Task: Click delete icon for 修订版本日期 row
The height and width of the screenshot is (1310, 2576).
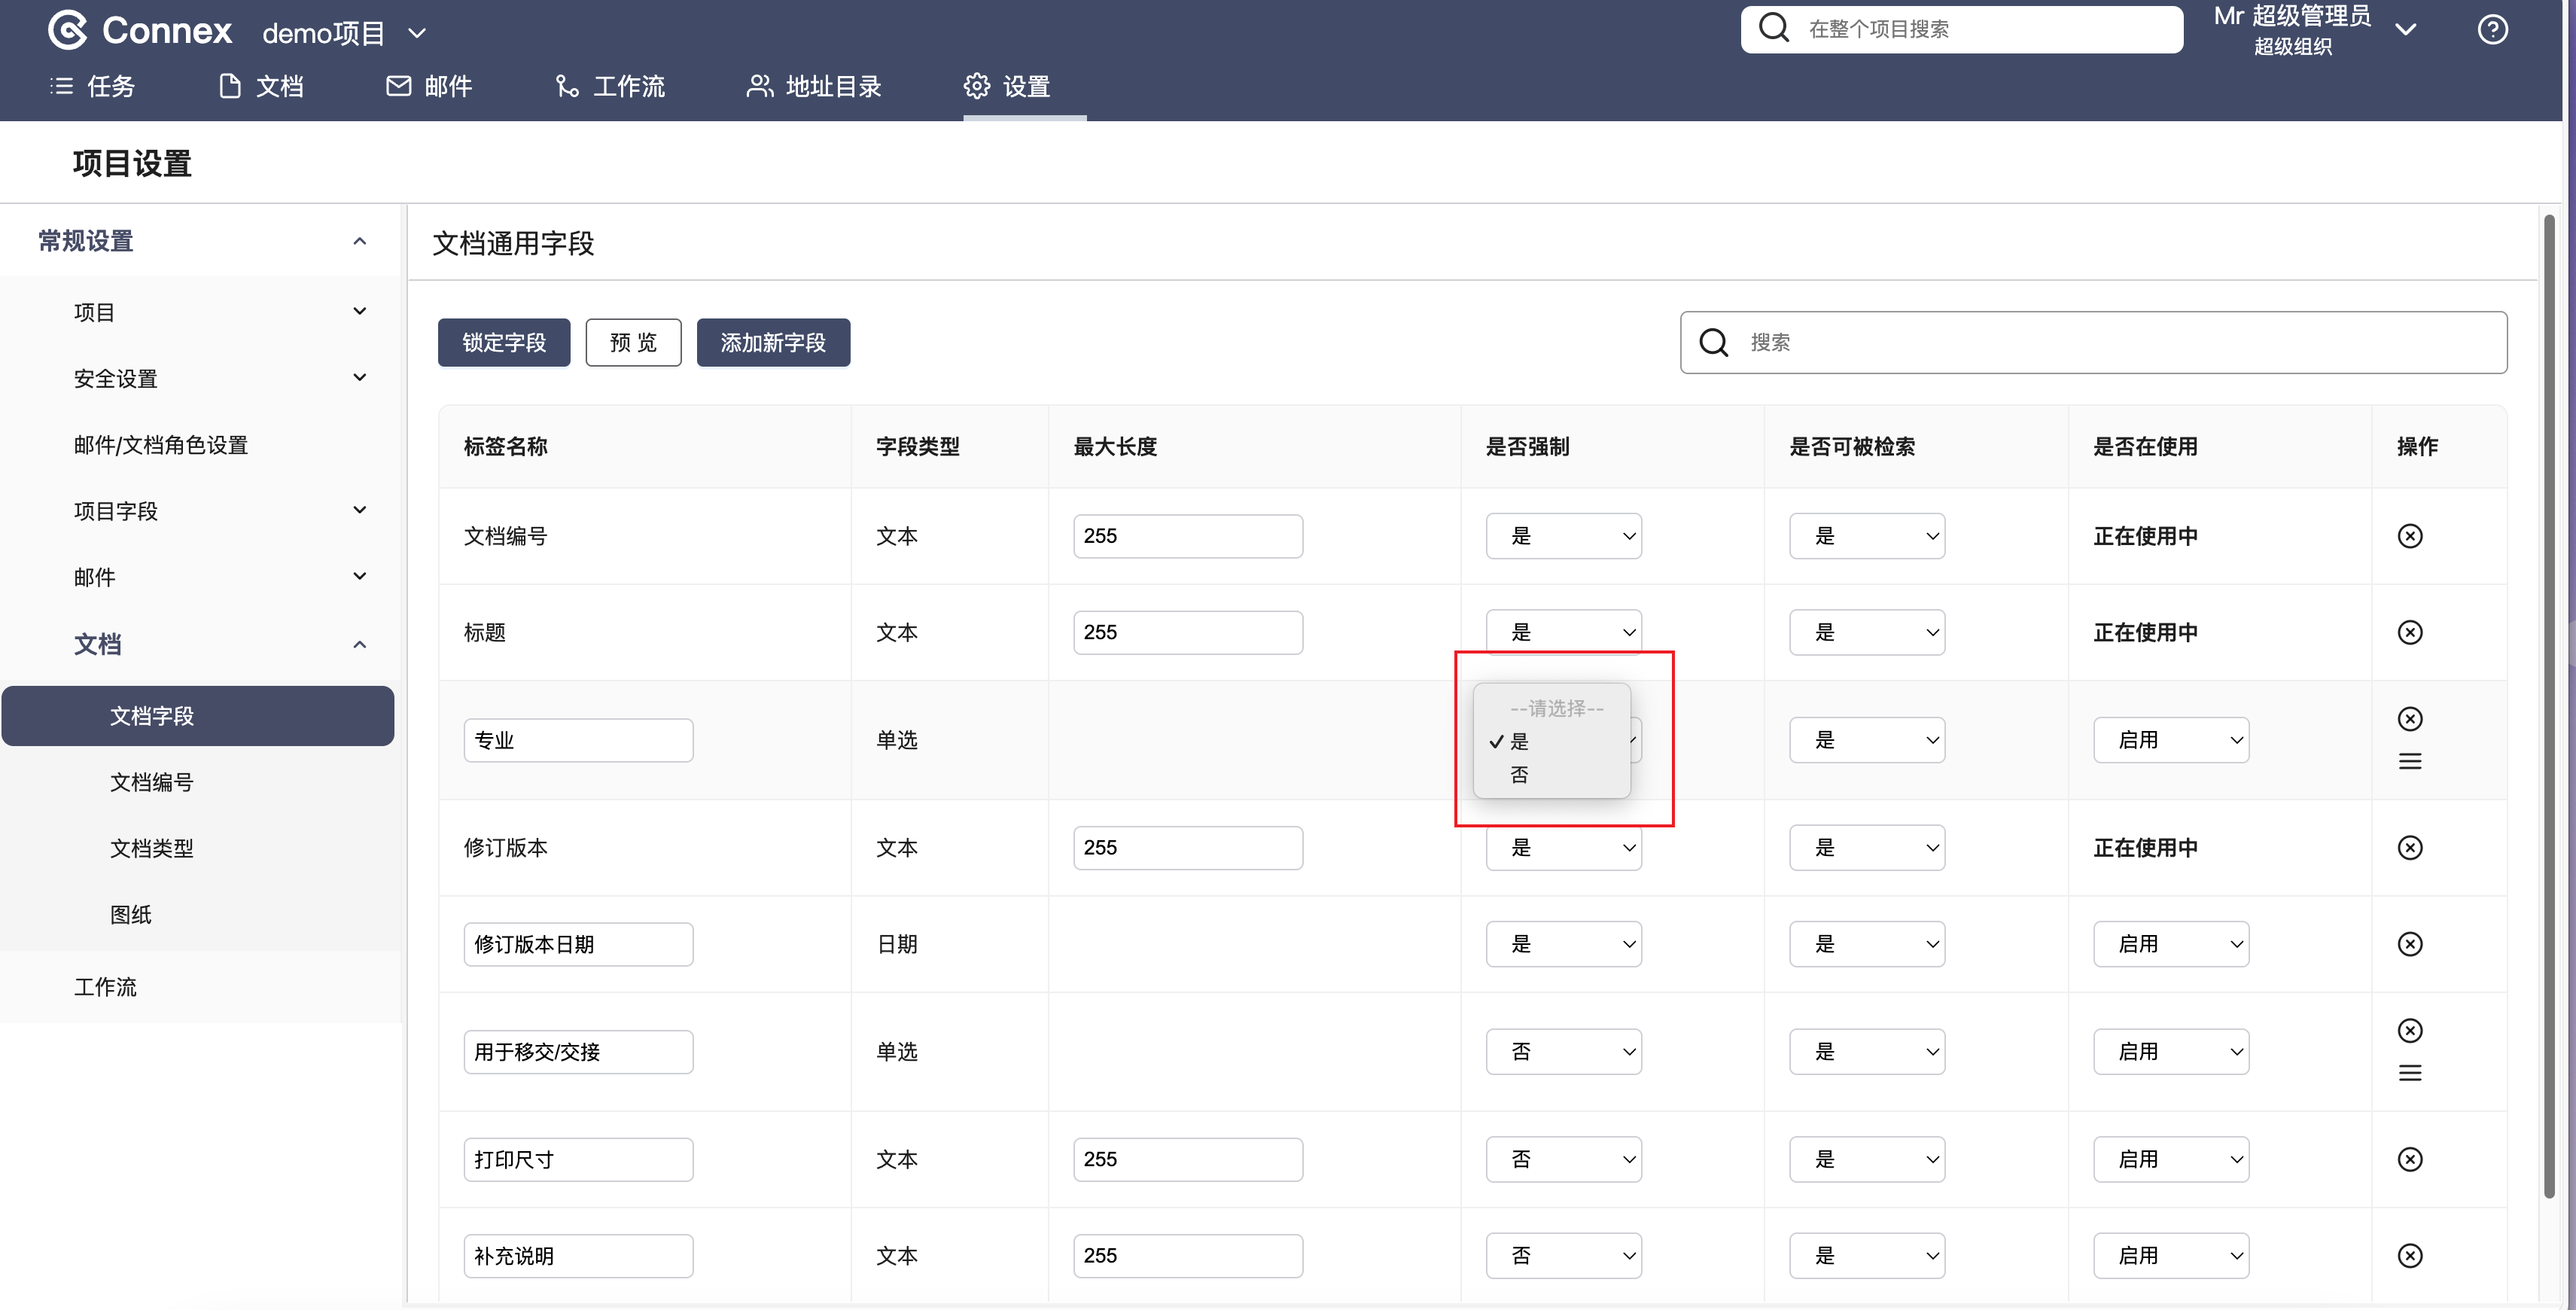Action: 2410,944
